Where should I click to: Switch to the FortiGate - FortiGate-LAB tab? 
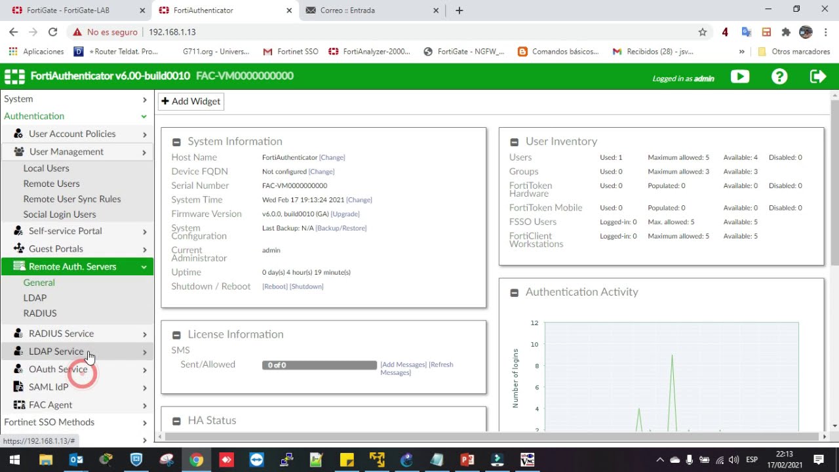tap(79, 10)
